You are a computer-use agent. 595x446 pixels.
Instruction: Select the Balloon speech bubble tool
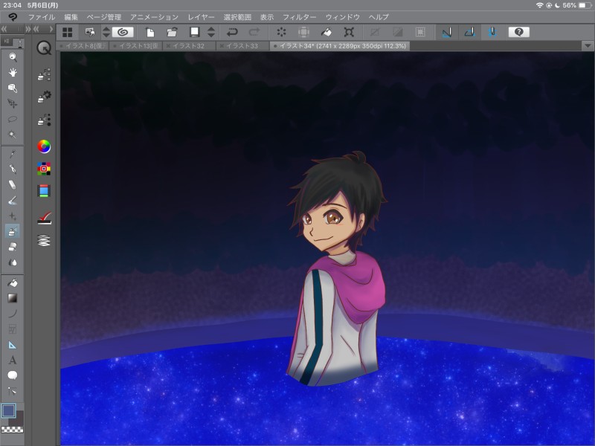13,375
